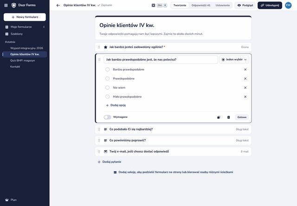Open the EW user avatar menu
Screen dimensions: 297x206
click(288, 5)
